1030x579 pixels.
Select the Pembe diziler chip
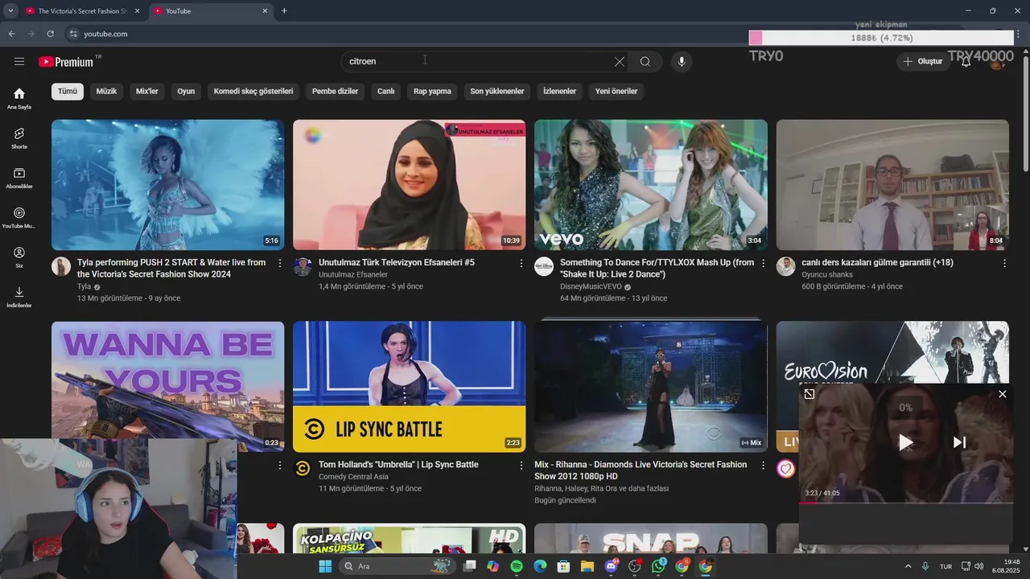335,91
